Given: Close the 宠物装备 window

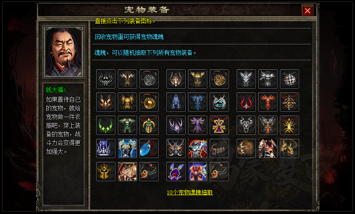Looking at the screenshot, I should click(x=307, y=11).
